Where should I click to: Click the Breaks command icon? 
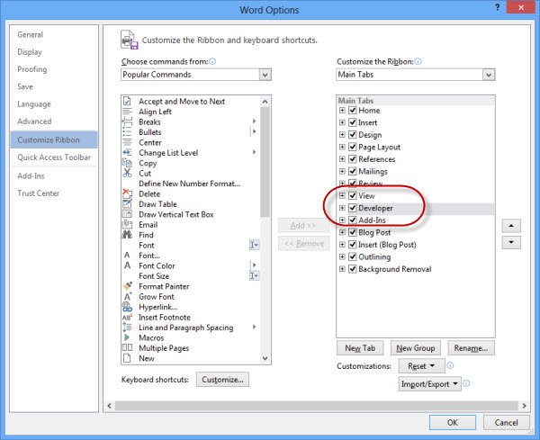pyautogui.click(x=127, y=121)
